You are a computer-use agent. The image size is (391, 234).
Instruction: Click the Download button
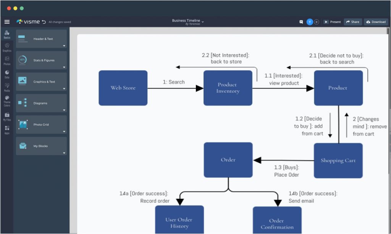coord(376,22)
